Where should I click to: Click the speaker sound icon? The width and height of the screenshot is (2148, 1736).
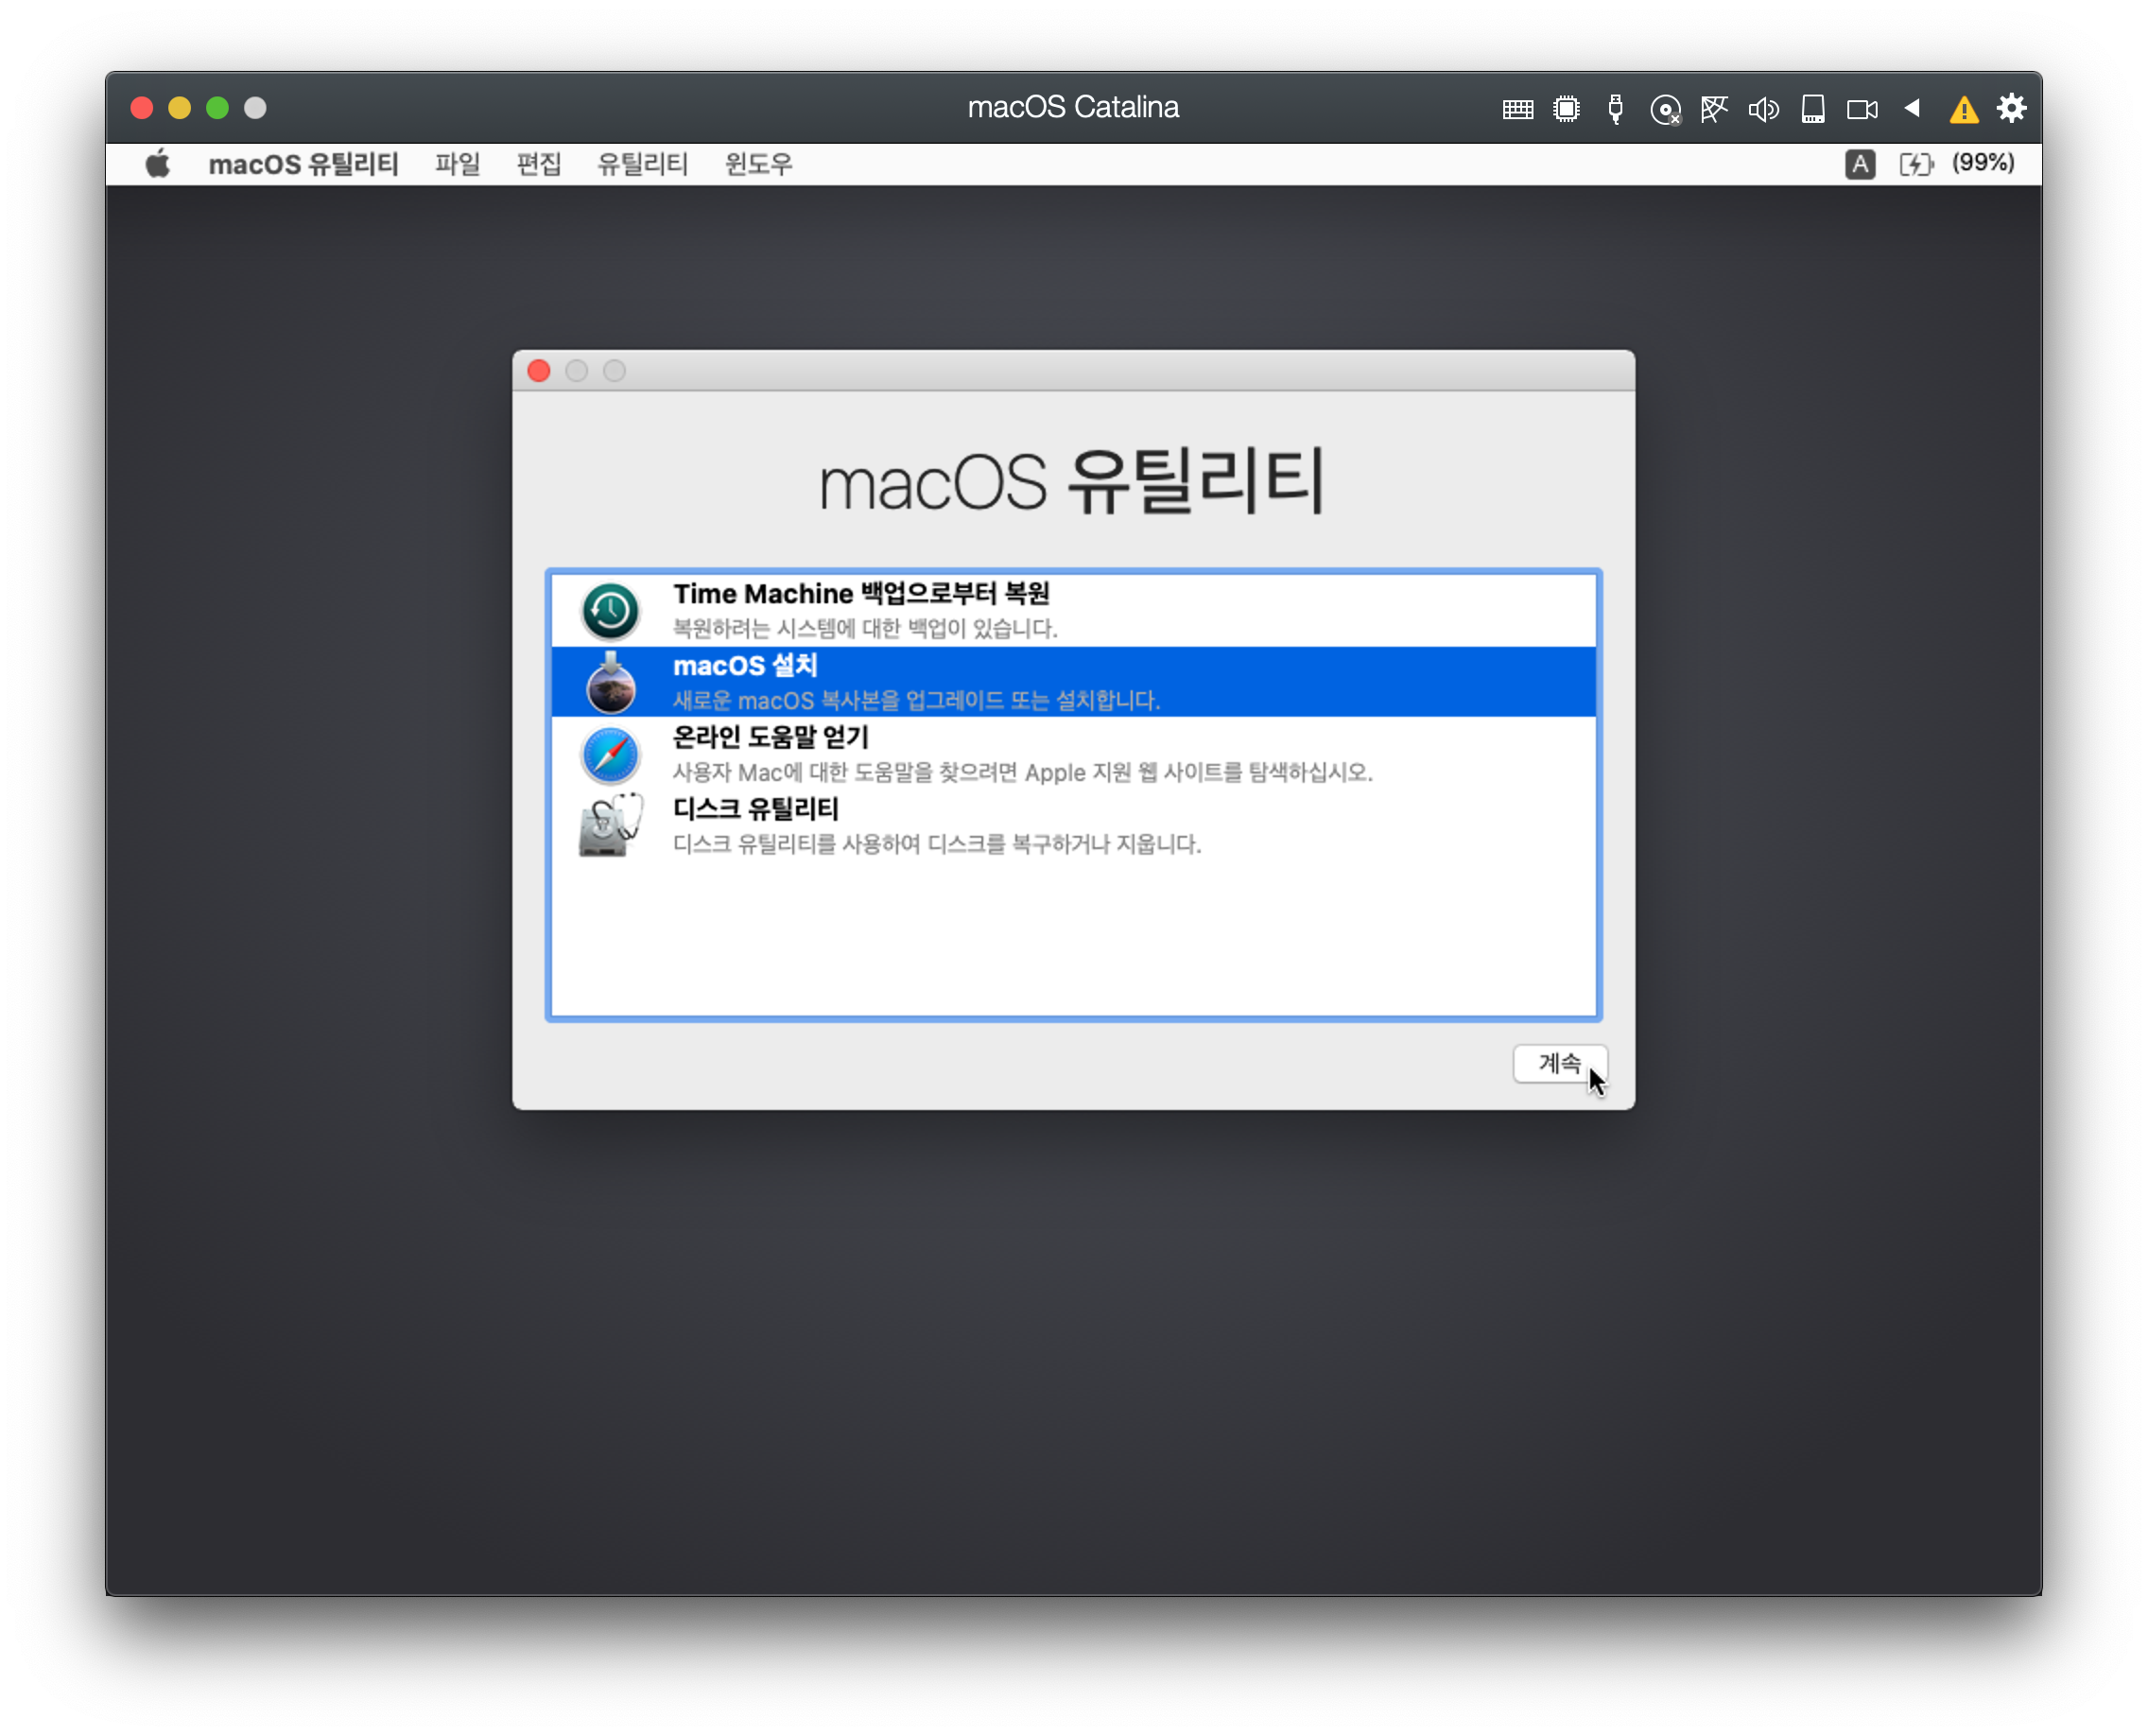[x=1763, y=109]
